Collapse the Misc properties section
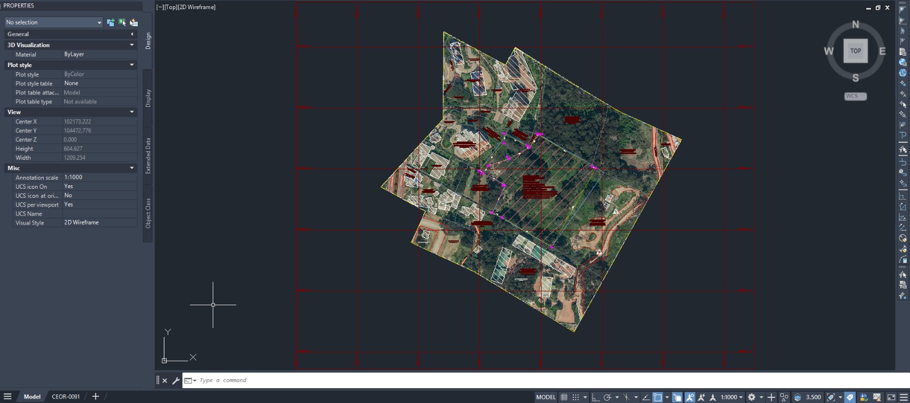The width and height of the screenshot is (910, 403). [132, 168]
